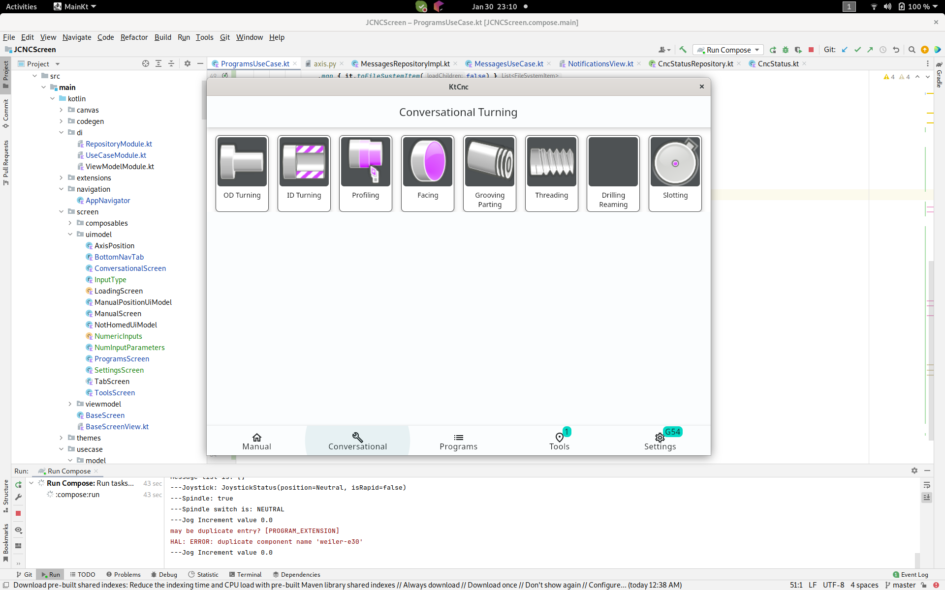945x590 pixels.
Task: Open ID Turning operation card
Action: coord(304,173)
